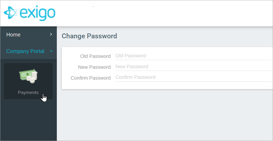Click the Change Password page heading

pos(89,36)
